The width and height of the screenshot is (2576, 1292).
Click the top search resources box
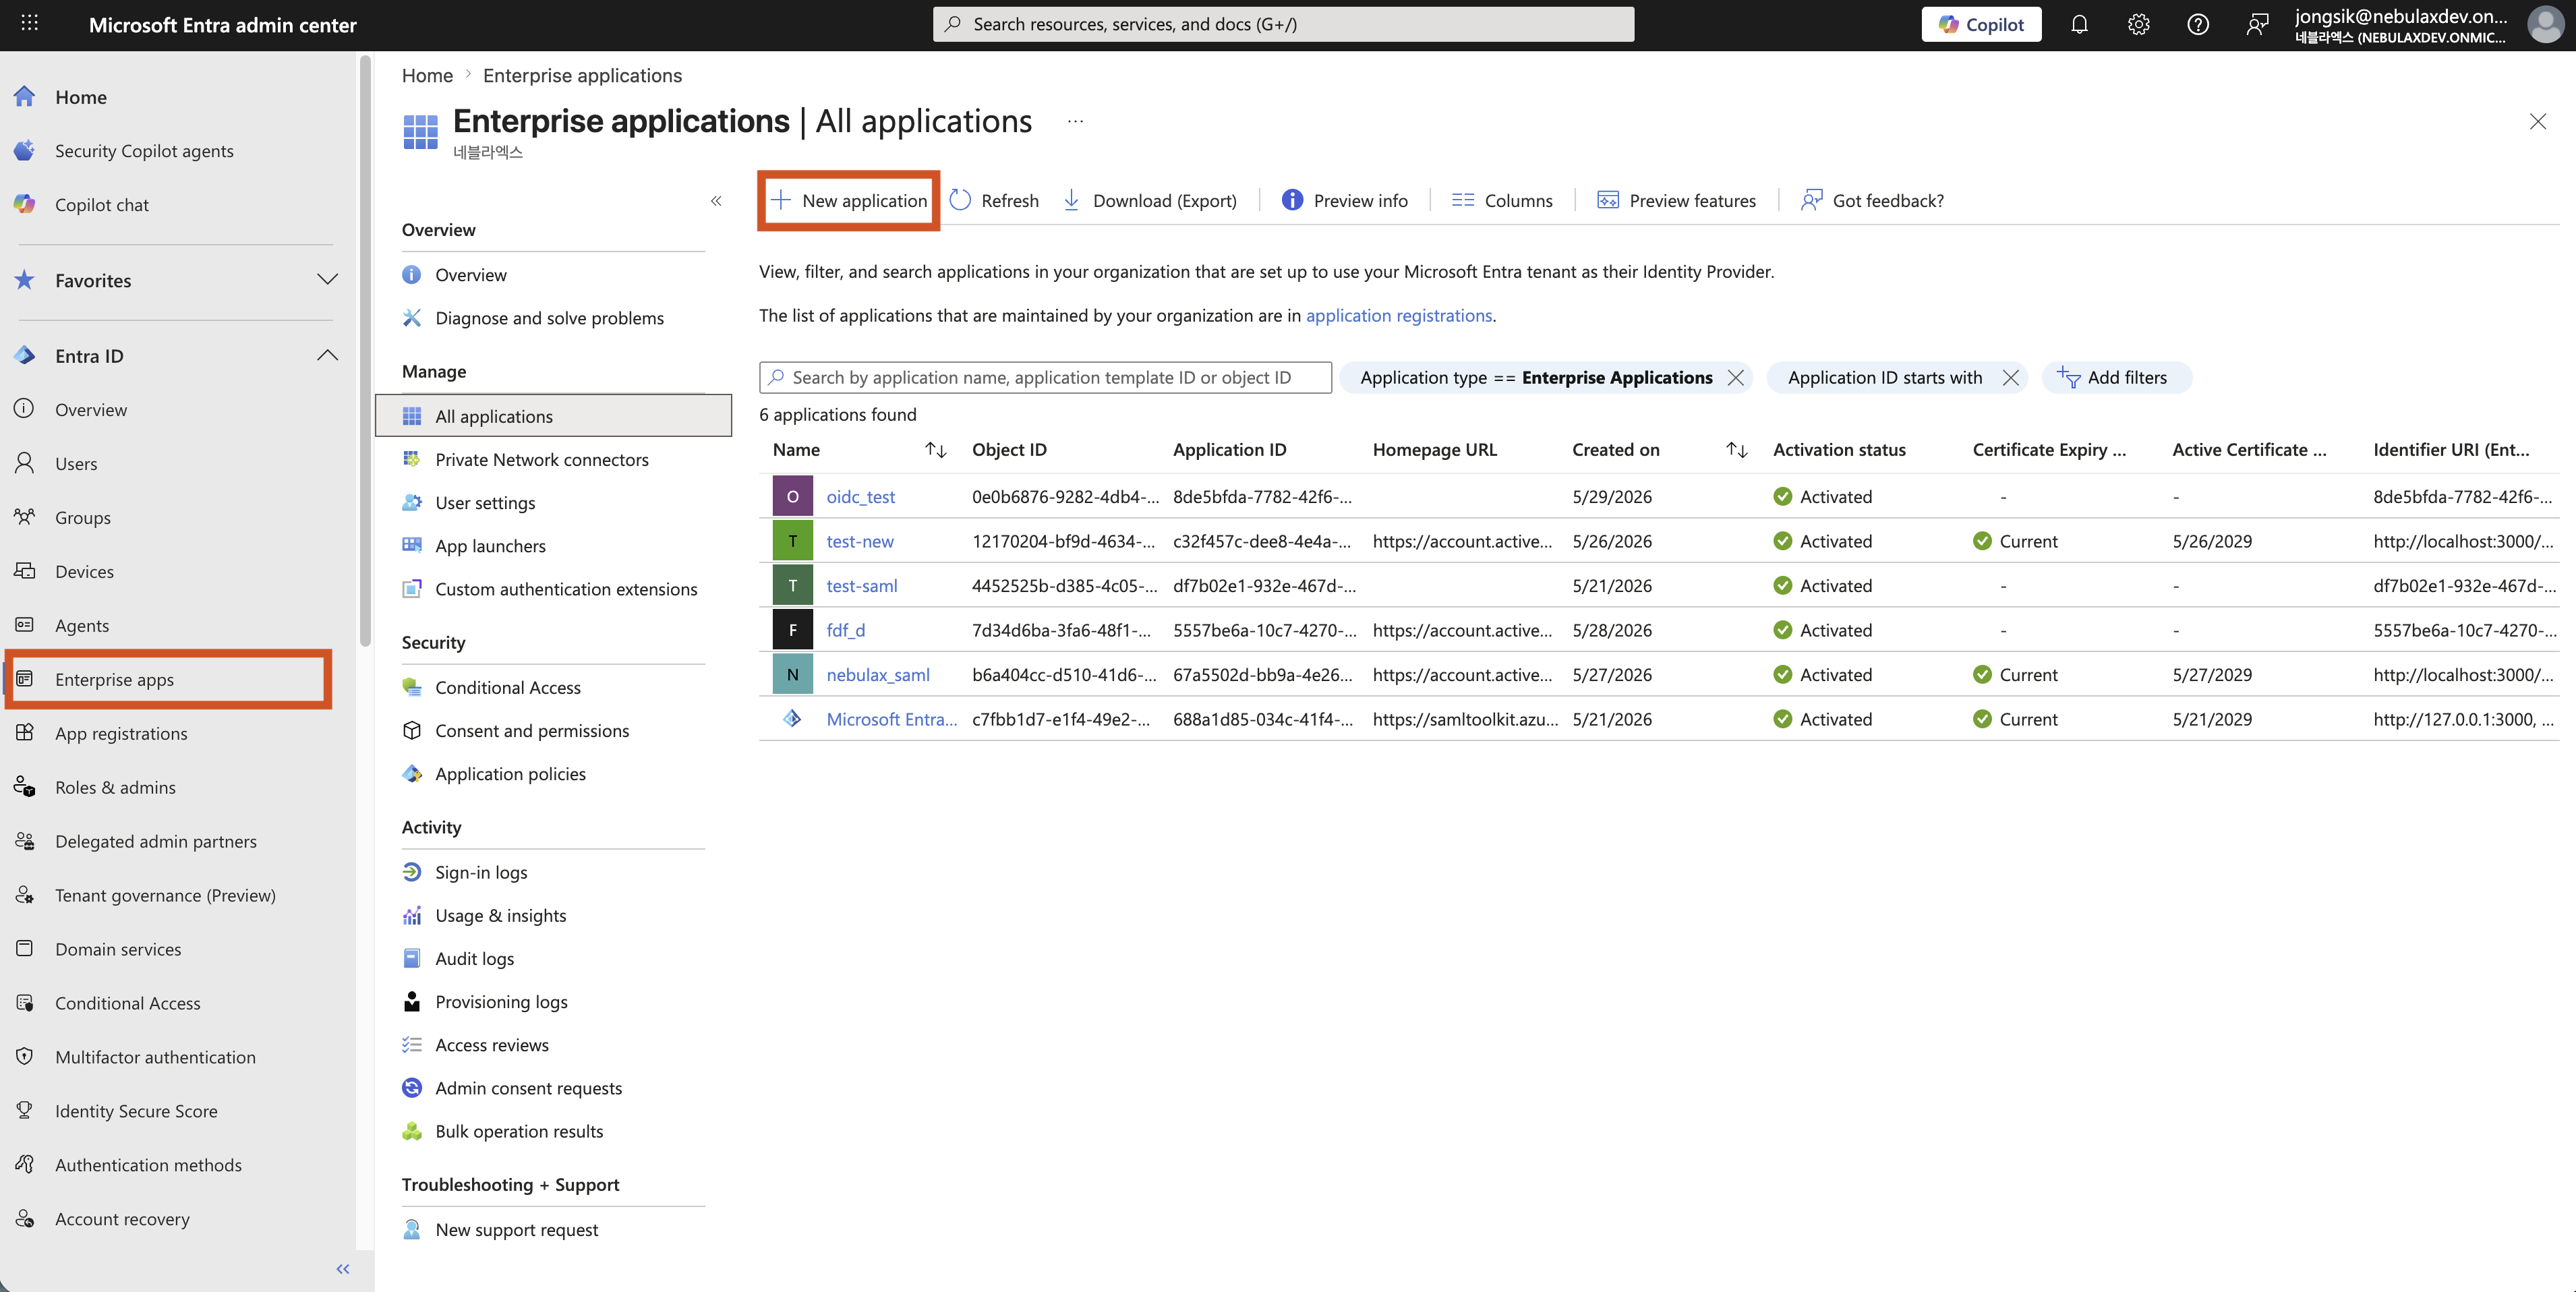1283,24
